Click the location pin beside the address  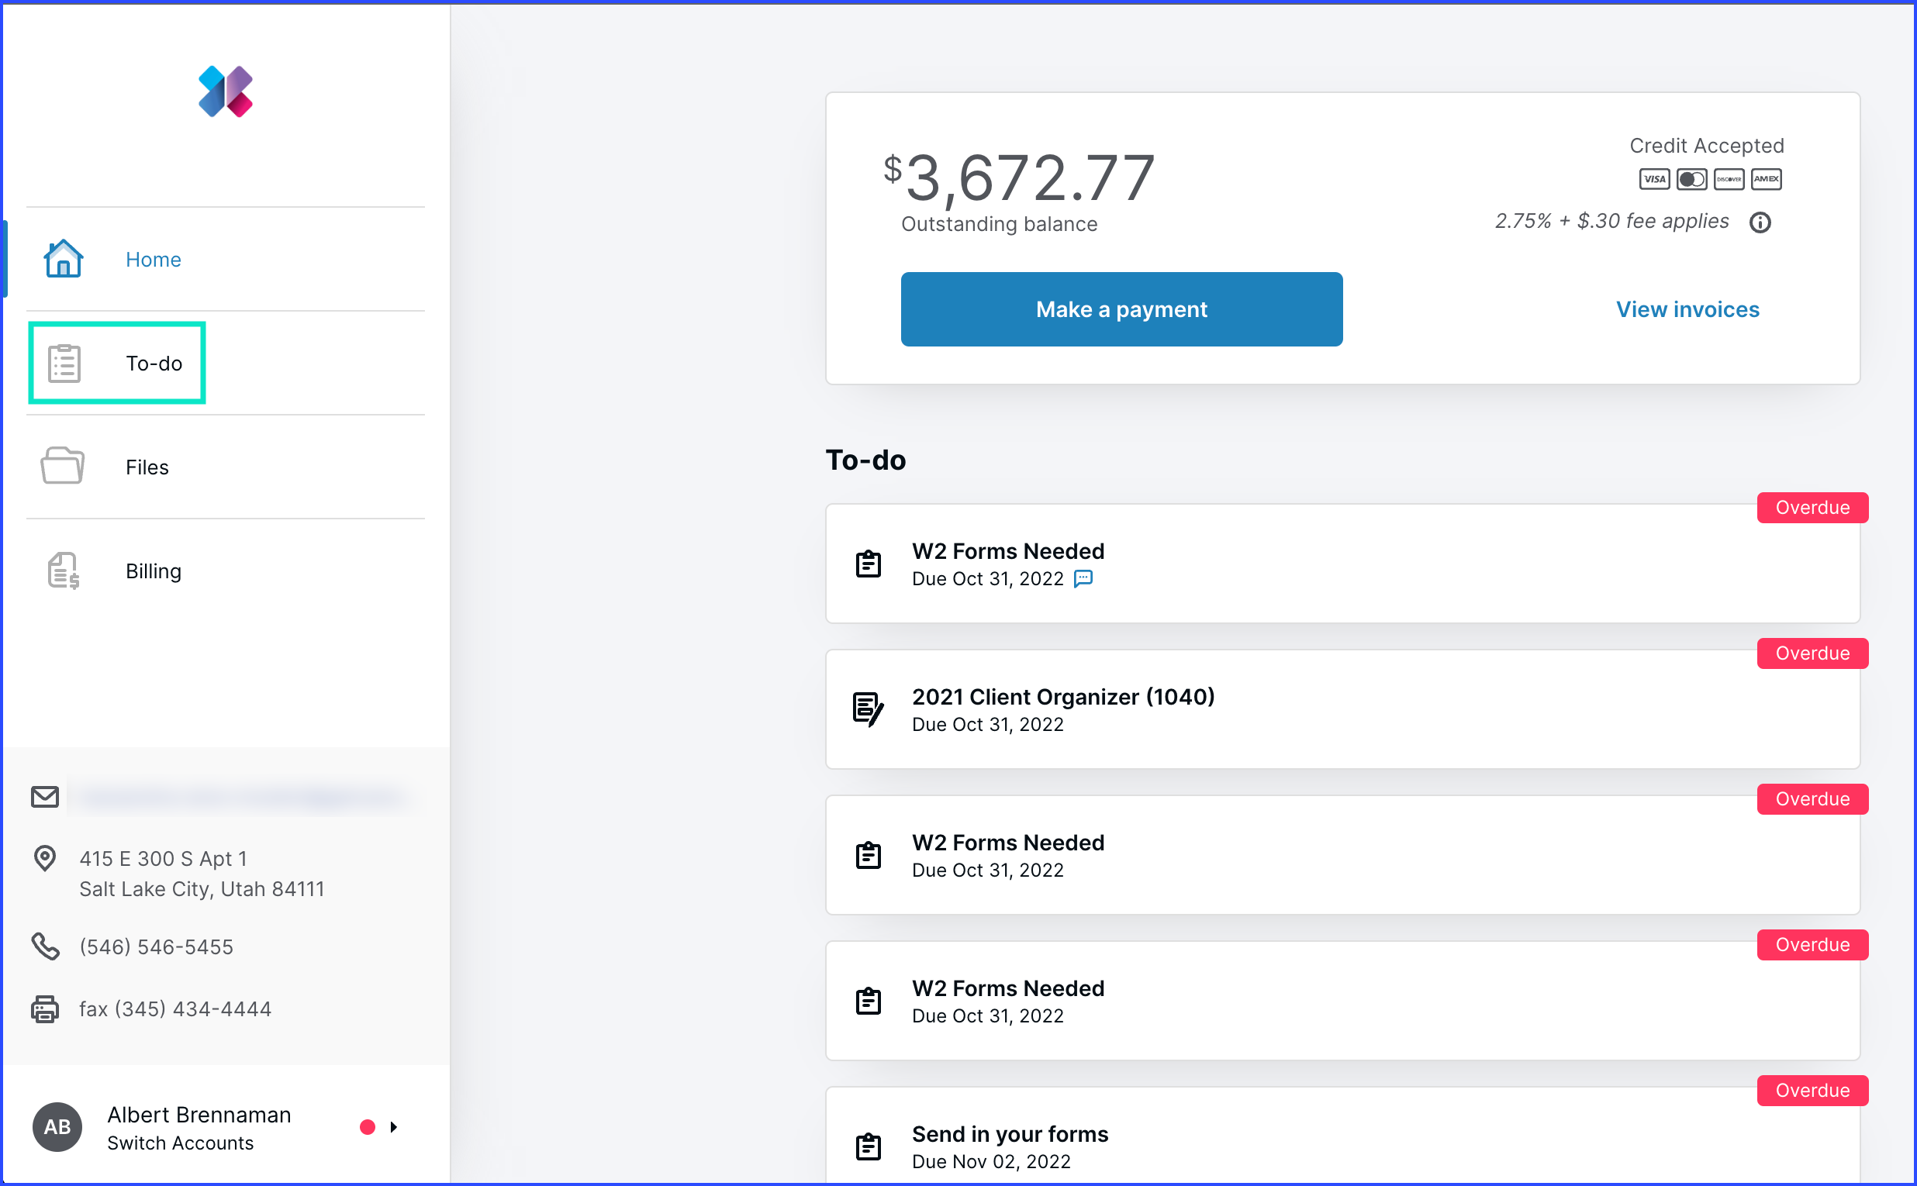pyautogui.click(x=45, y=859)
